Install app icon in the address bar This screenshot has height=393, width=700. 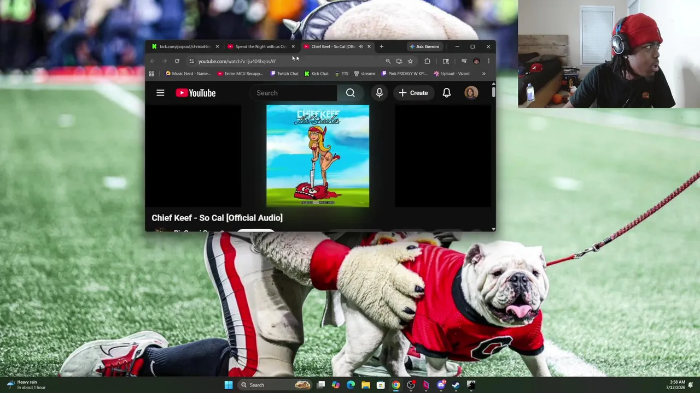pos(399,61)
